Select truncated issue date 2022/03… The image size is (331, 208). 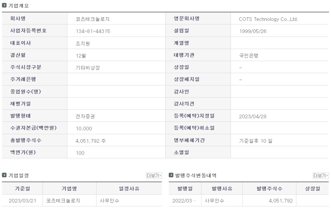click(x=184, y=201)
